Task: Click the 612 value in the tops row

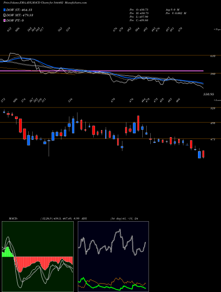Action: tap(9, 30)
